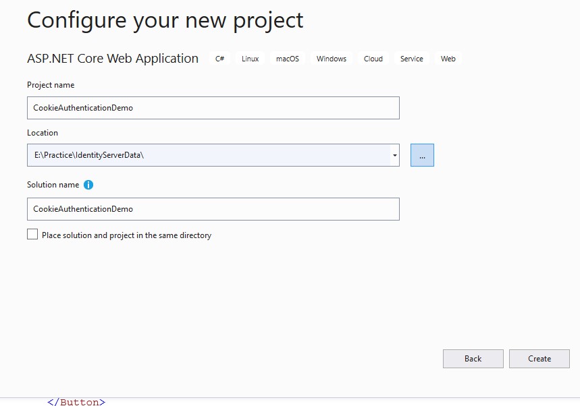
Task: Go back with the Back button
Action: [x=473, y=359]
